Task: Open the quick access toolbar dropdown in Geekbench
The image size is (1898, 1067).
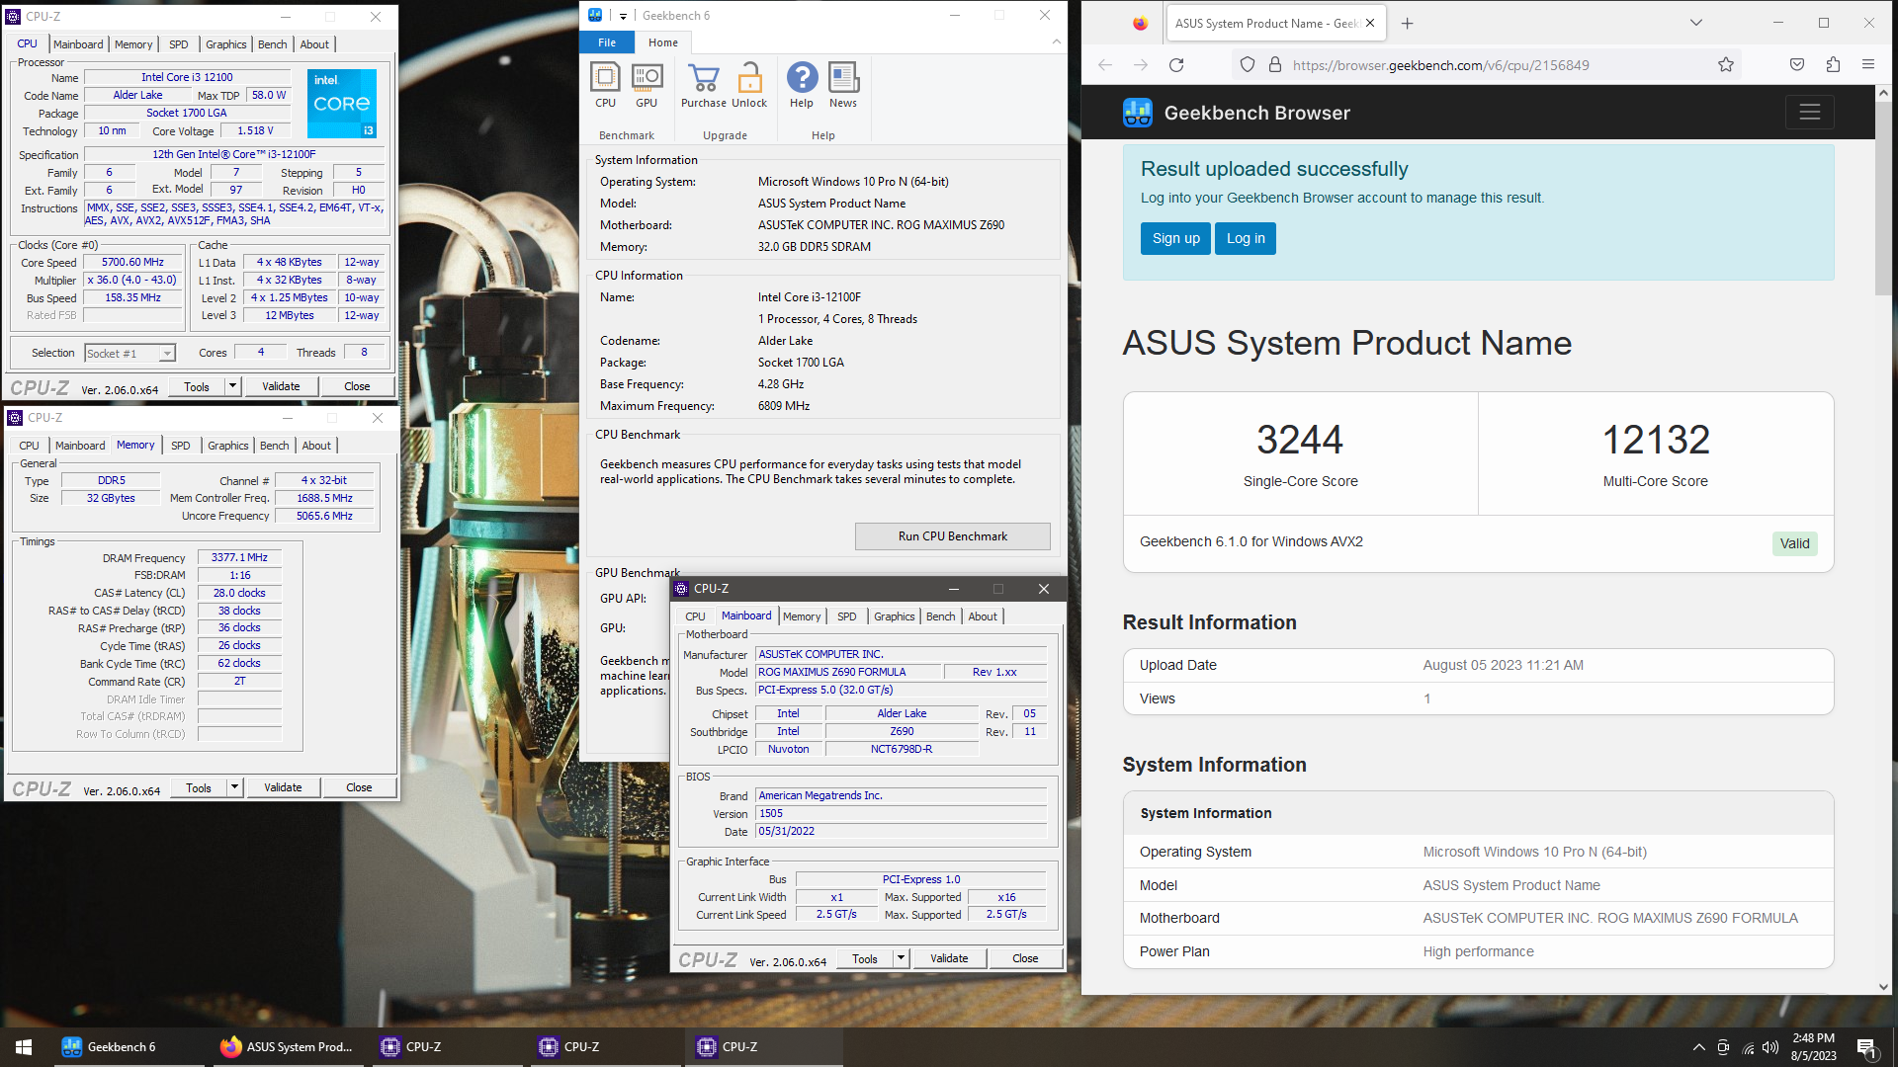Action: pos(623,16)
